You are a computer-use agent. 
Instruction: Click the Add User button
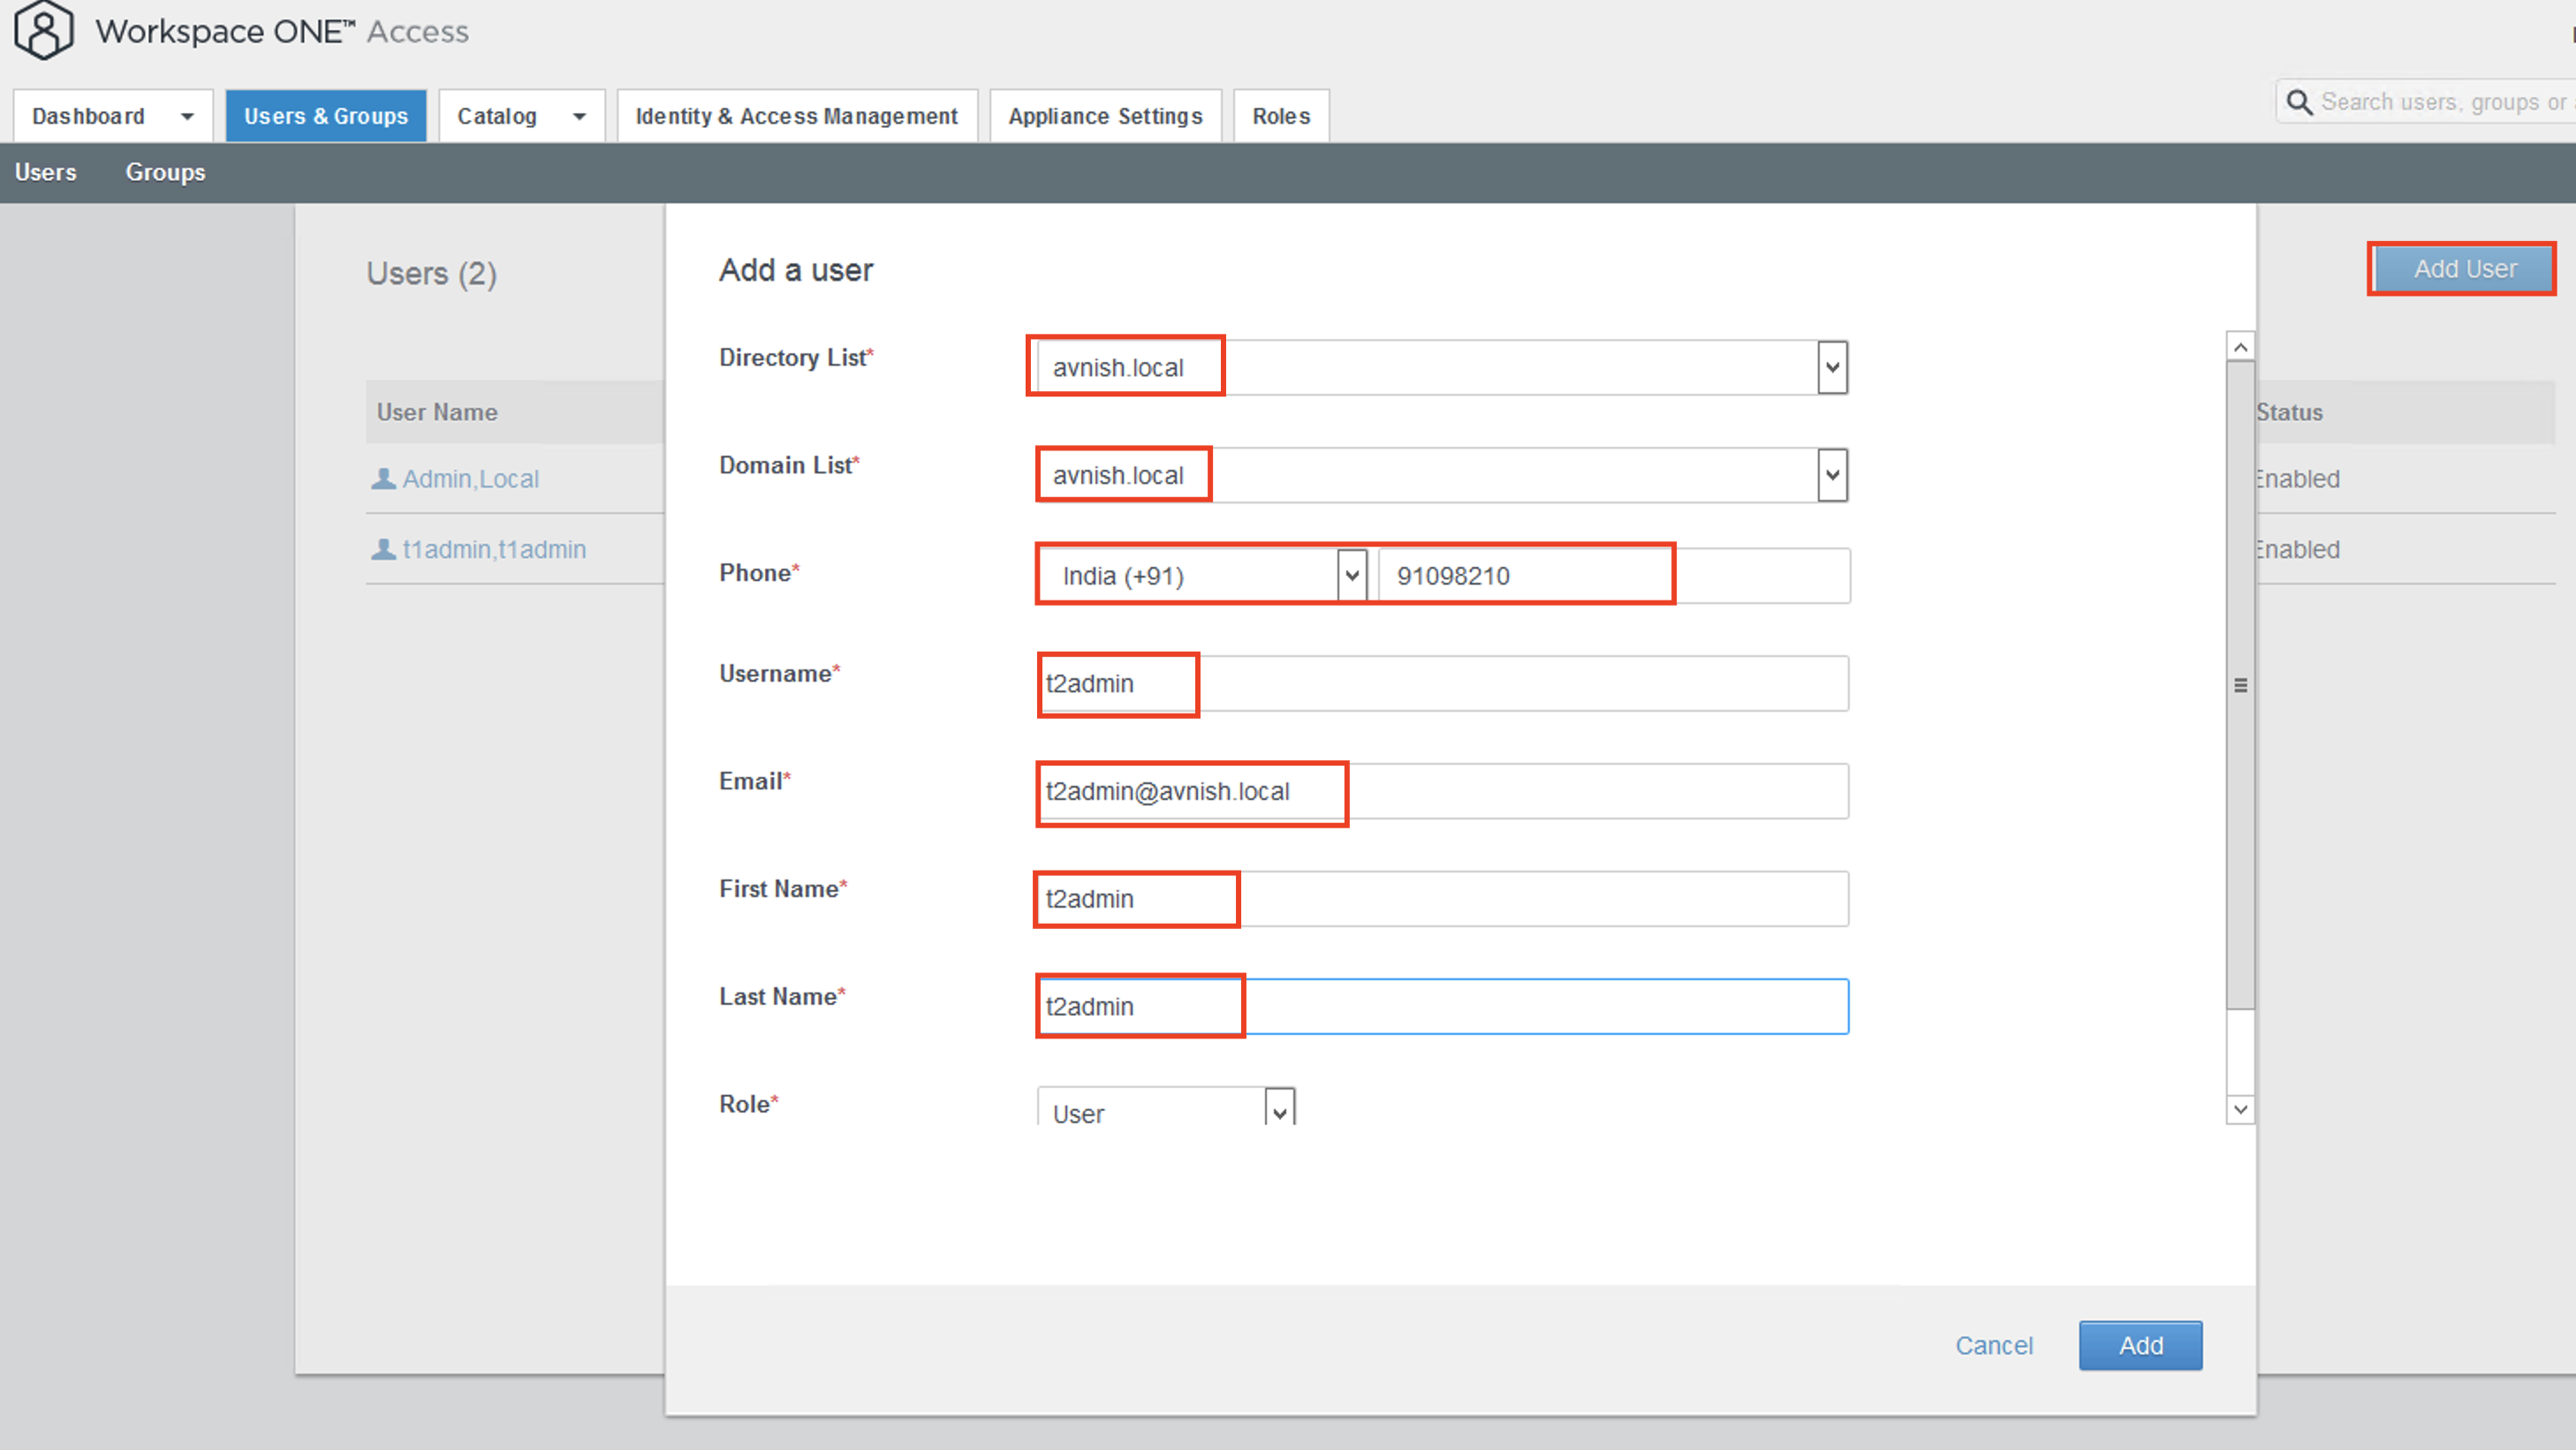tap(2464, 268)
